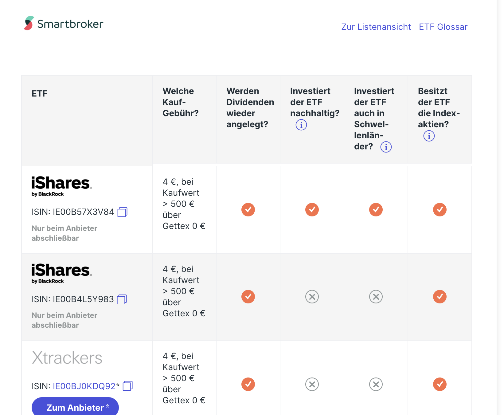Click the 'Welche Kauf-Gebühr?' column header
Image resolution: width=504 pixels, height=415 pixels.
[x=181, y=102]
